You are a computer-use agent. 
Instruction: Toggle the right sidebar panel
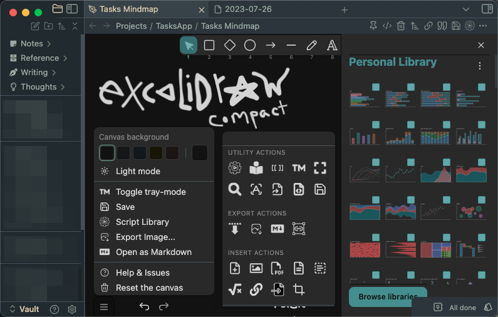coord(487,9)
